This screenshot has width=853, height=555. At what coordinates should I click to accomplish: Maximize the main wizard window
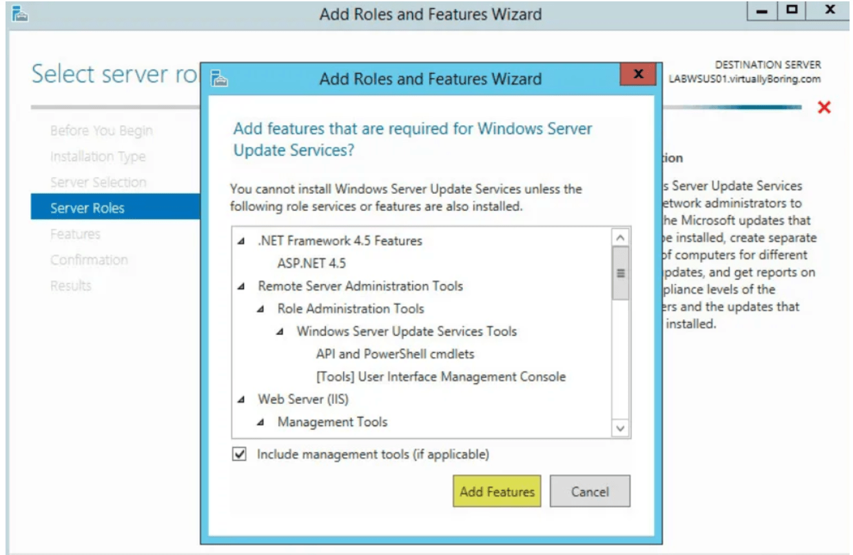791,11
